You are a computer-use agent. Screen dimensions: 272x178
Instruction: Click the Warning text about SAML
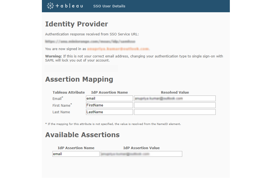[134, 58]
